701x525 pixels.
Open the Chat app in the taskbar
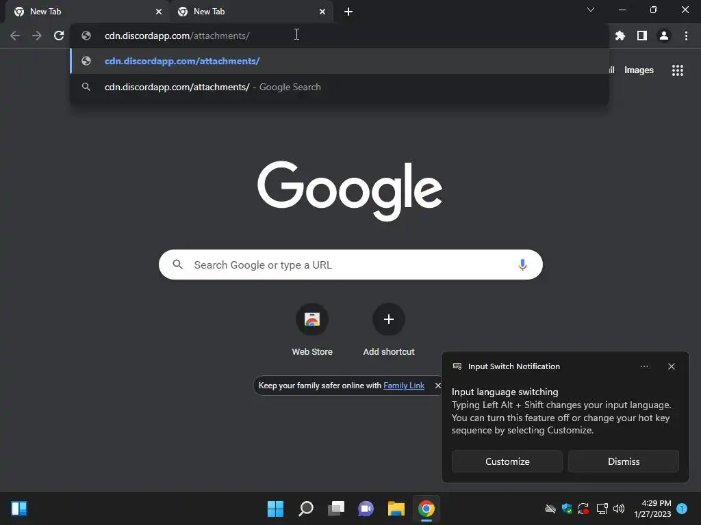[366, 509]
